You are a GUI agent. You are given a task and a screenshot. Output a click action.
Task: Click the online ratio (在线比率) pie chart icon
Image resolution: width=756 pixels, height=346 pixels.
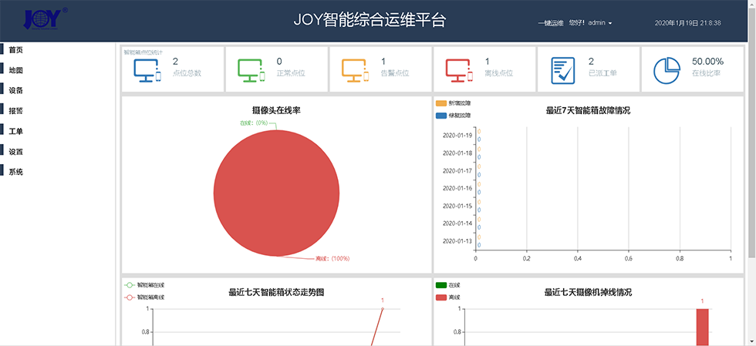666,70
